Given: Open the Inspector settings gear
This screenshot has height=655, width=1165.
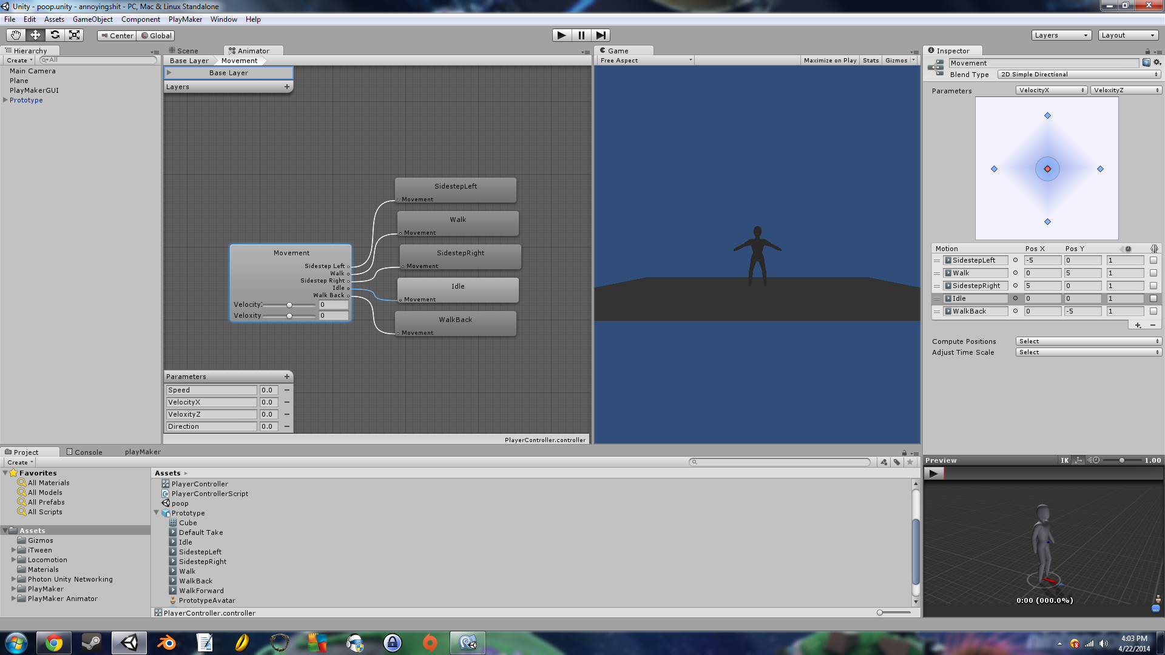Looking at the screenshot, I should (x=1157, y=62).
